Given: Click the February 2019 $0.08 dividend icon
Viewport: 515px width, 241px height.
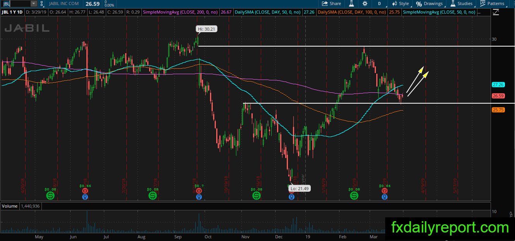Looking at the screenshot, I should pos(355,196).
